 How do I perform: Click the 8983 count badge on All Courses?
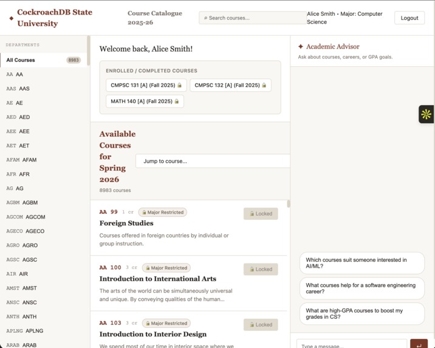pyautogui.click(x=74, y=60)
